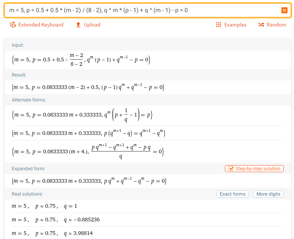The height and width of the screenshot is (239, 294).
Task: Select the first alternate form with 1/q
Action: click(82, 115)
